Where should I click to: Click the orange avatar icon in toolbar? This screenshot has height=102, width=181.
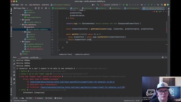[165, 5]
